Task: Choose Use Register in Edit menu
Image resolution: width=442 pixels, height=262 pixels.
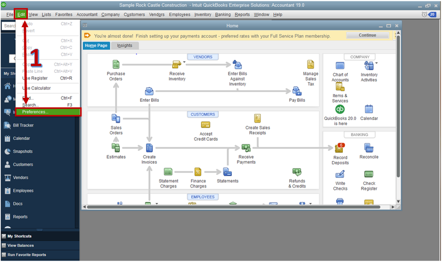Action: coord(48,78)
